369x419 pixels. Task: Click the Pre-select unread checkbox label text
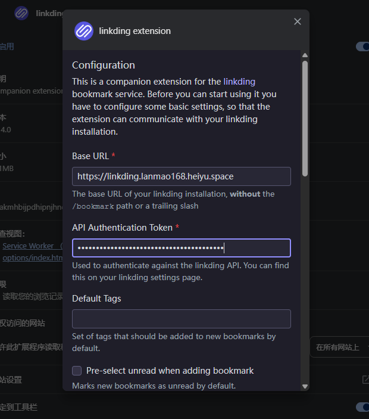click(170, 371)
